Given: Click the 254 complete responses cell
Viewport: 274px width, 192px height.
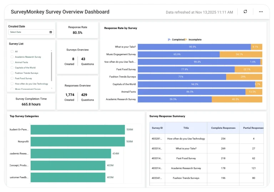Looking at the screenshot, I should [223, 139].
